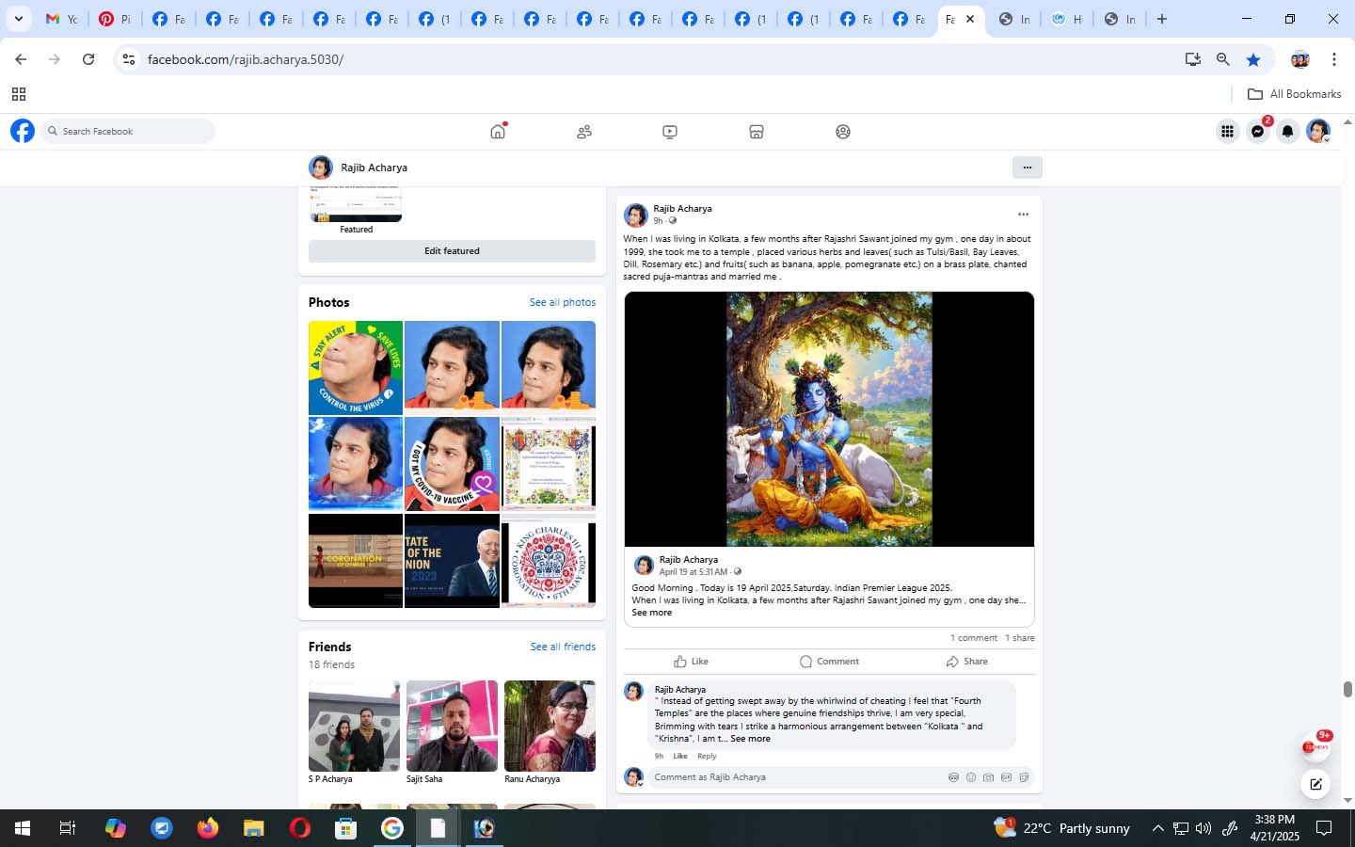Image resolution: width=1355 pixels, height=847 pixels.
Task: Switch to the Pinterest tab
Action: 115,19
